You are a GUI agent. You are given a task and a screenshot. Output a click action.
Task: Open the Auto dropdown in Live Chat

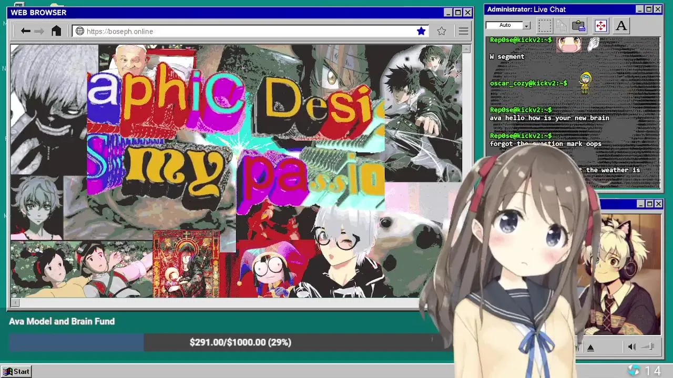(x=526, y=25)
